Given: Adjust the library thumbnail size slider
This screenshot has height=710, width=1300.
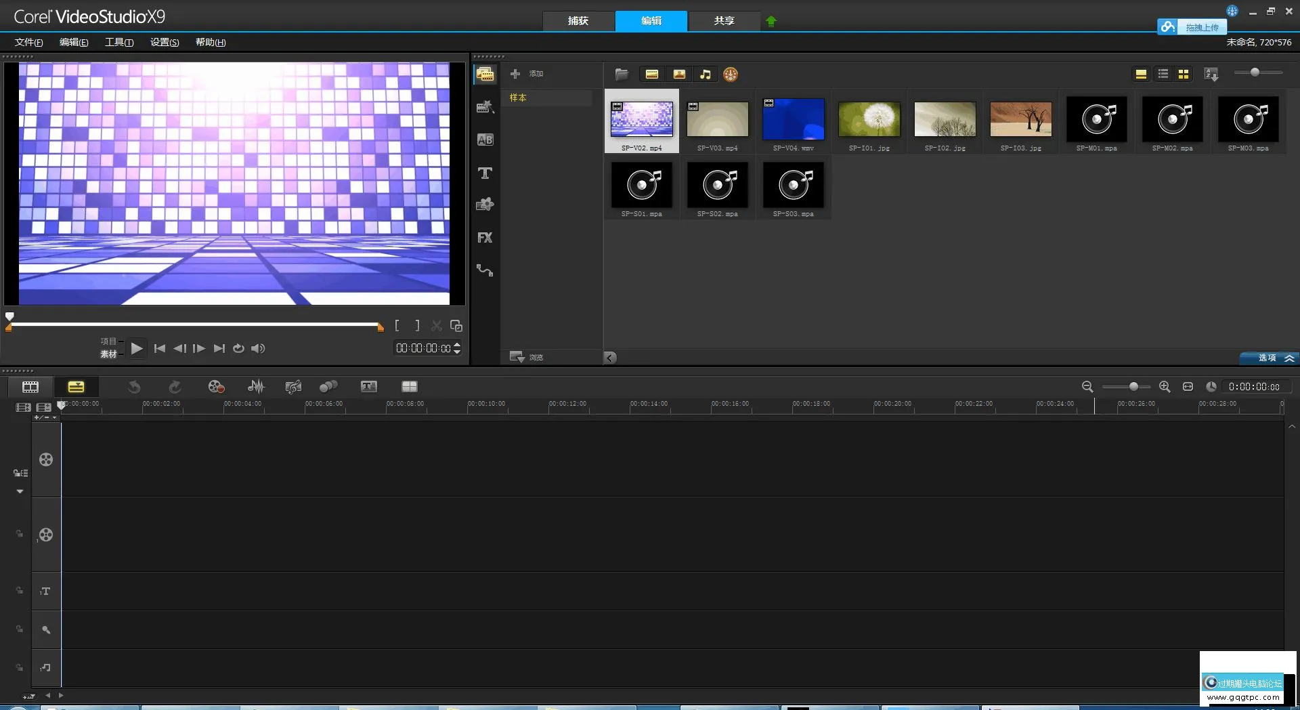Looking at the screenshot, I should 1255,72.
